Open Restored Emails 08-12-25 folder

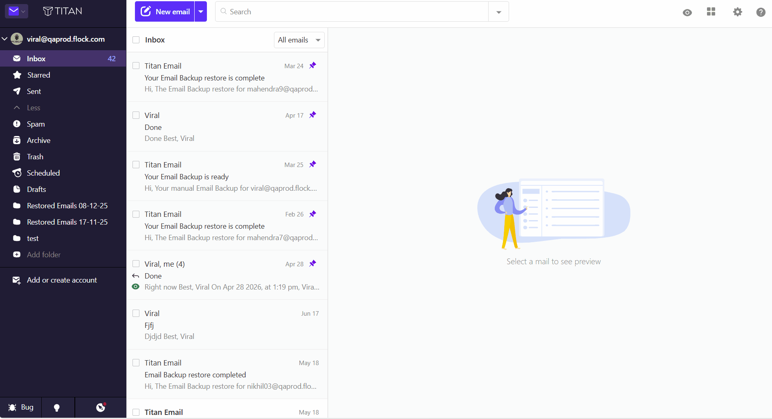(63, 205)
